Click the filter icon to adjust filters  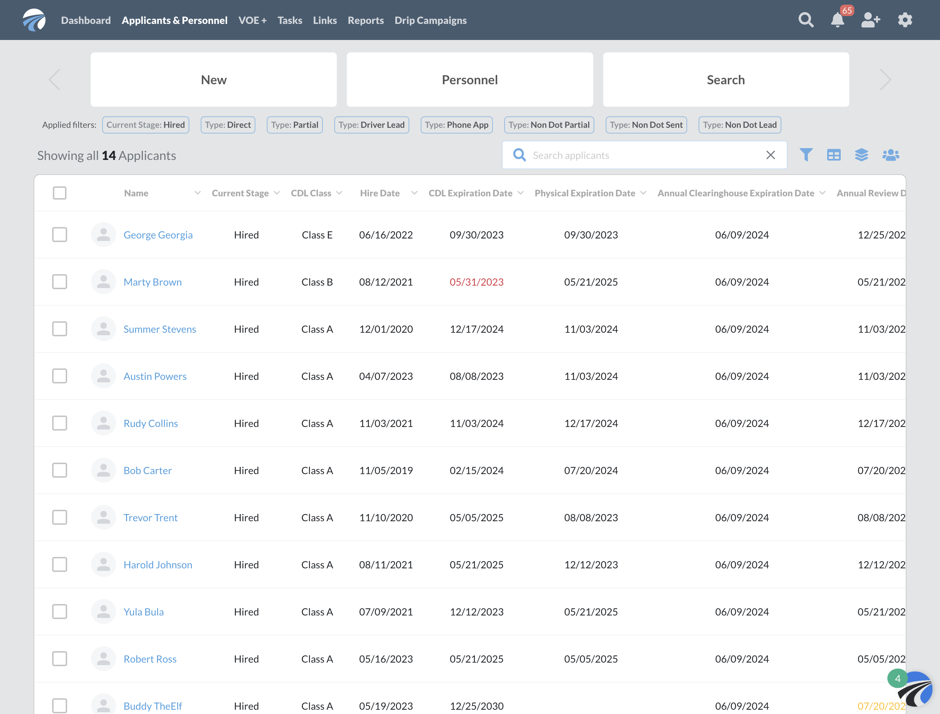point(806,155)
